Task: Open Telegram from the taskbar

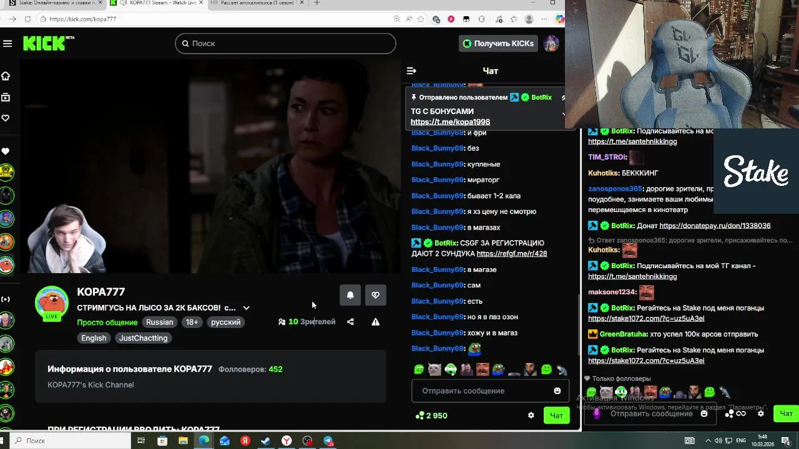Action: coord(328,441)
